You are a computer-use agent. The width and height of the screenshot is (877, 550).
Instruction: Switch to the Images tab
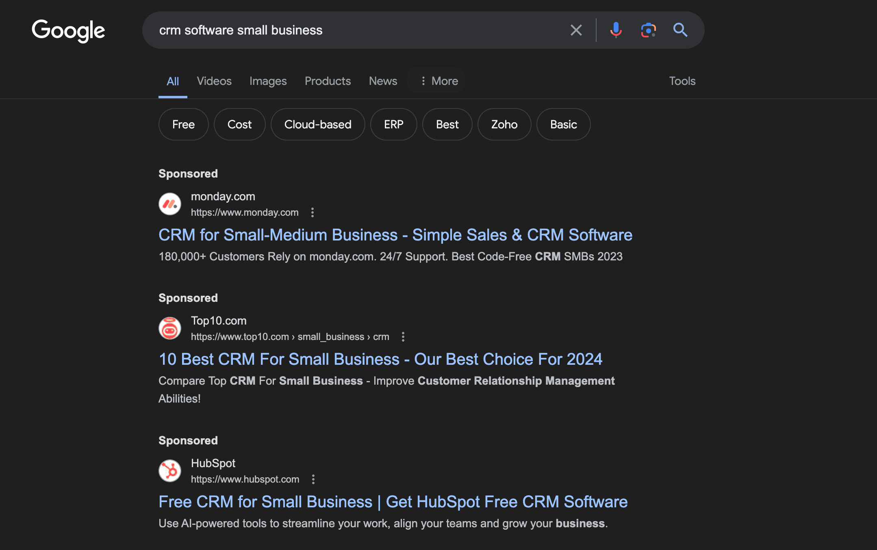pos(268,81)
